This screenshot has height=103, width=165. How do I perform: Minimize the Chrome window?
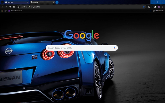coord(153,2)
